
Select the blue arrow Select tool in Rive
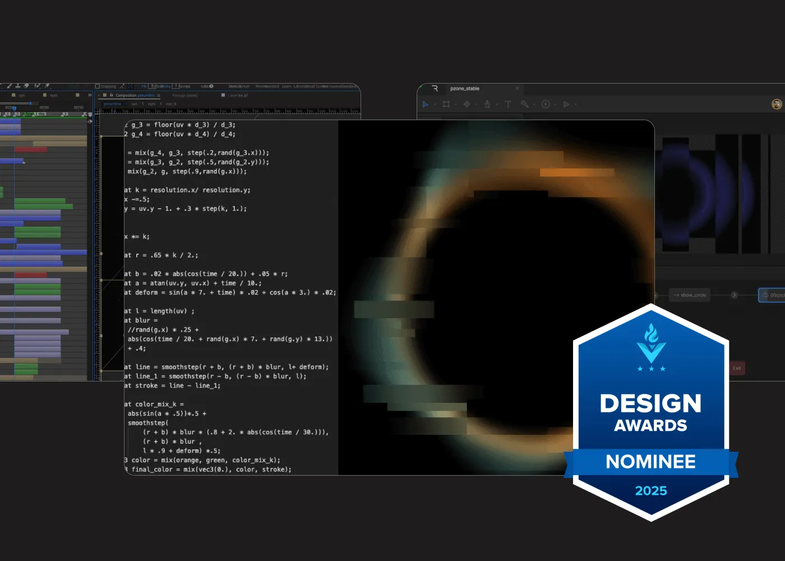pos(425,104)
